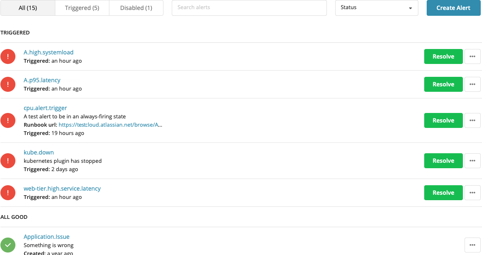Open options menu for web-tier.high.service.latency
This screenshot has width=482, height=255.
pyautogui.click(x=472, y=193)
